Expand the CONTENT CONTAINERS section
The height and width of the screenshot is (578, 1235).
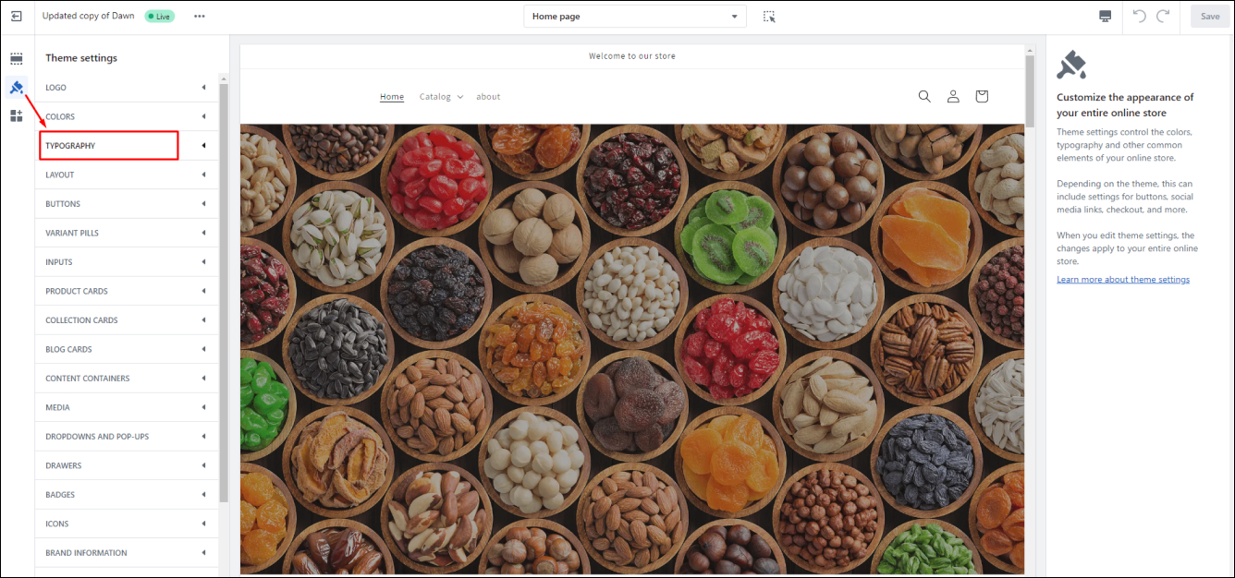pyautogui.click(x=127, y=379)
